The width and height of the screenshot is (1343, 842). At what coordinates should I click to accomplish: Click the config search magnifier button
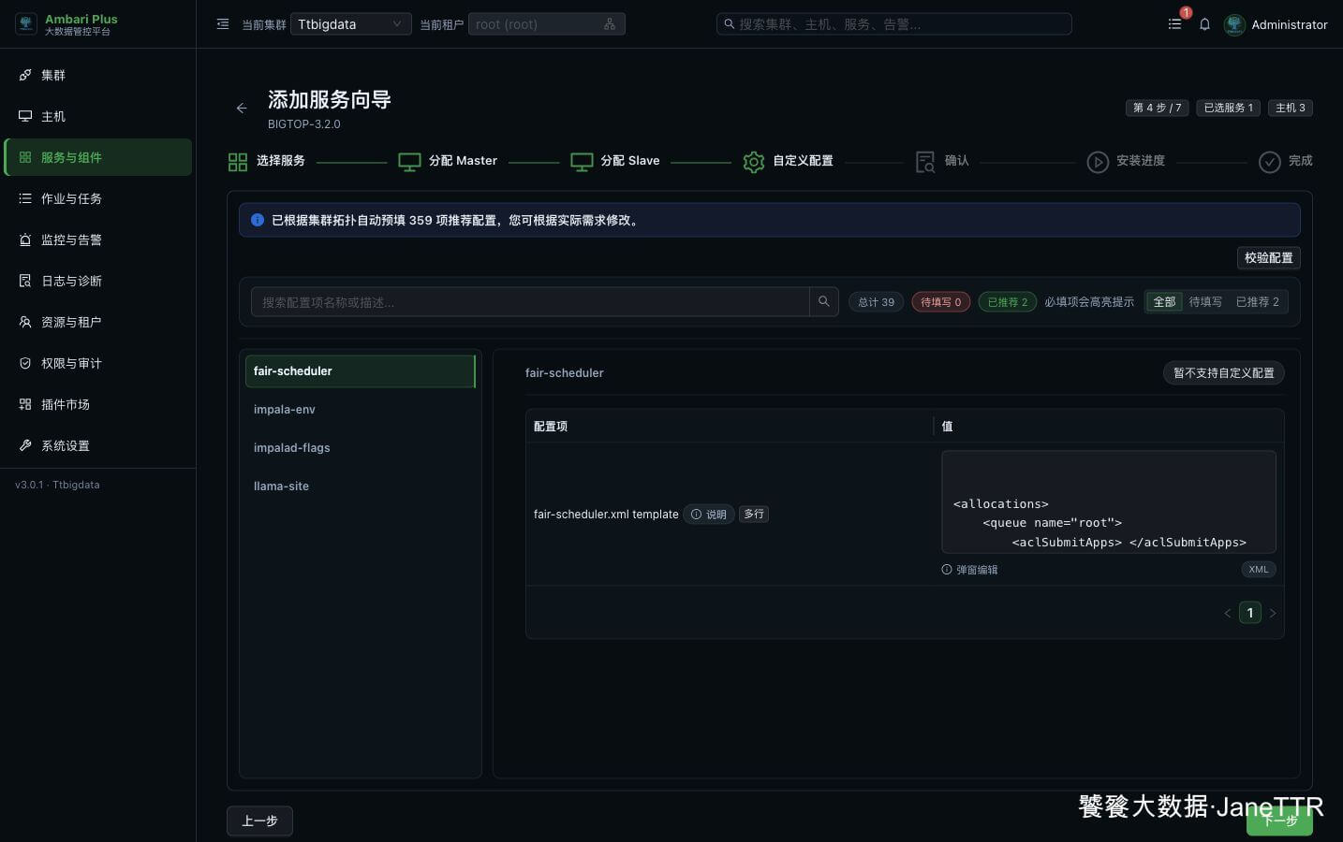824,301
